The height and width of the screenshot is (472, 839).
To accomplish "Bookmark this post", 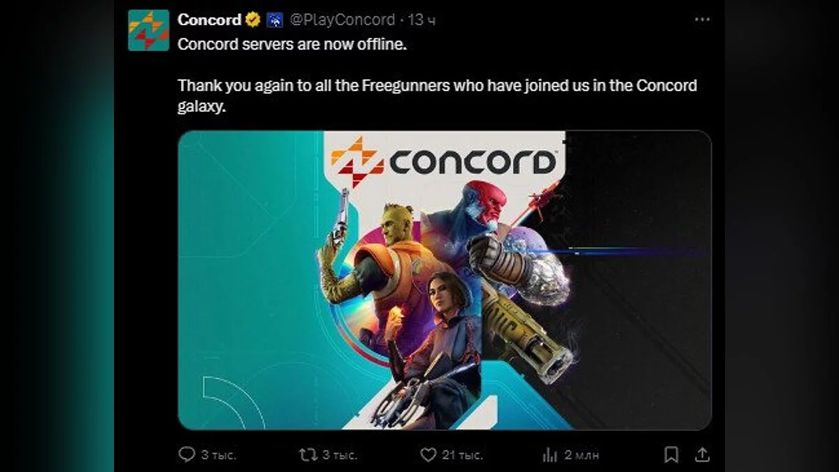I will click(671, 455).
